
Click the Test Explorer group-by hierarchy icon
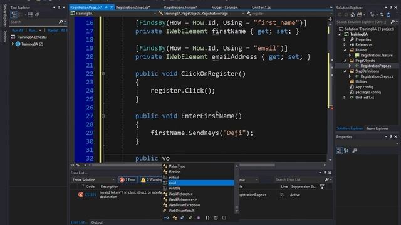[14, 15]
